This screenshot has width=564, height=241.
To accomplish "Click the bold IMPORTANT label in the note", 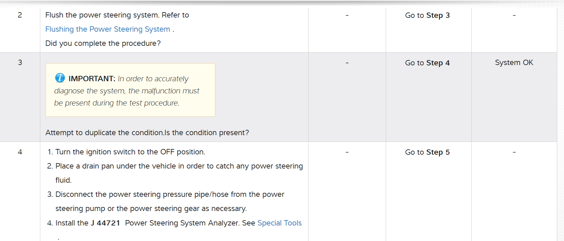I will (92, 79).
